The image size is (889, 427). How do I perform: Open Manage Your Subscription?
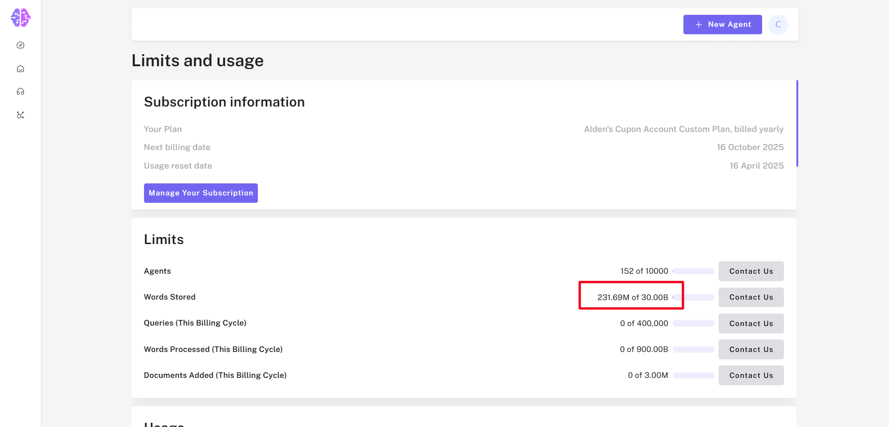tap(200, 193)
